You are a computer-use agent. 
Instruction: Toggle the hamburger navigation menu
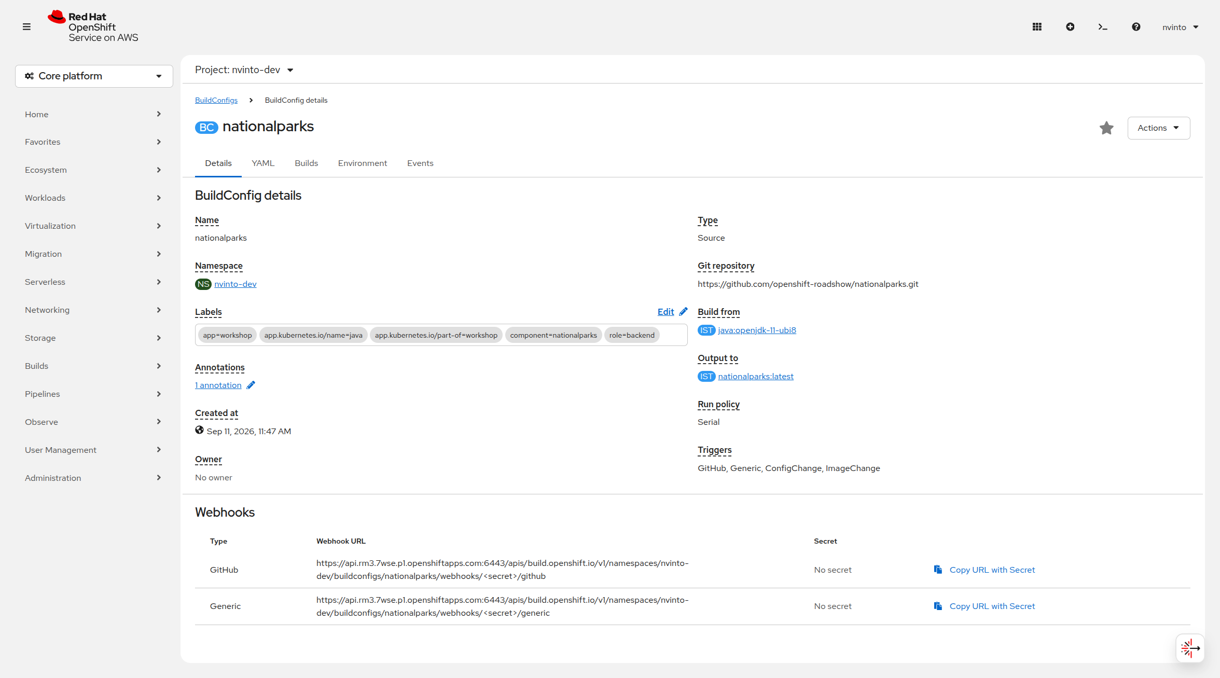pyautogui.click(x=26, y=27)
